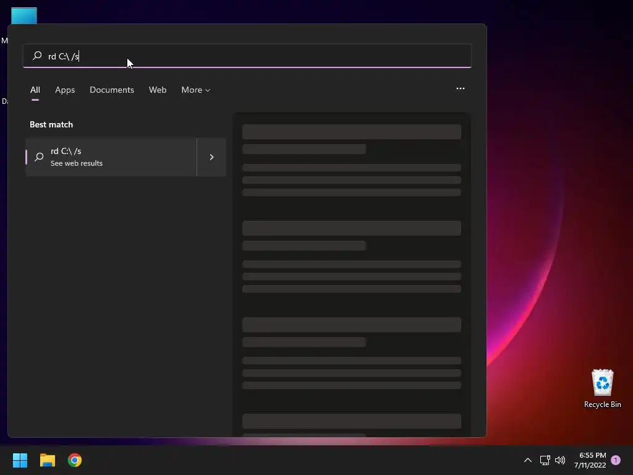Open the notification badge in the tray
Image resolution: width=633 pixels, height=475 pixels.
616,460
